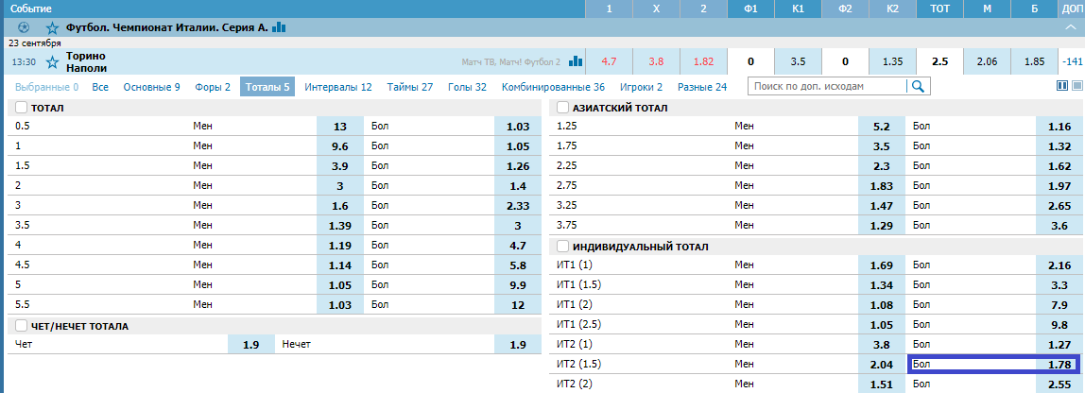Toggle the ЧЕТ/НЕЧЕТ ТОТАЛА checkbox
Image resolution: width=1085 pixels, height=393 pixels.
pyautogui.click(x=21, y=326)
